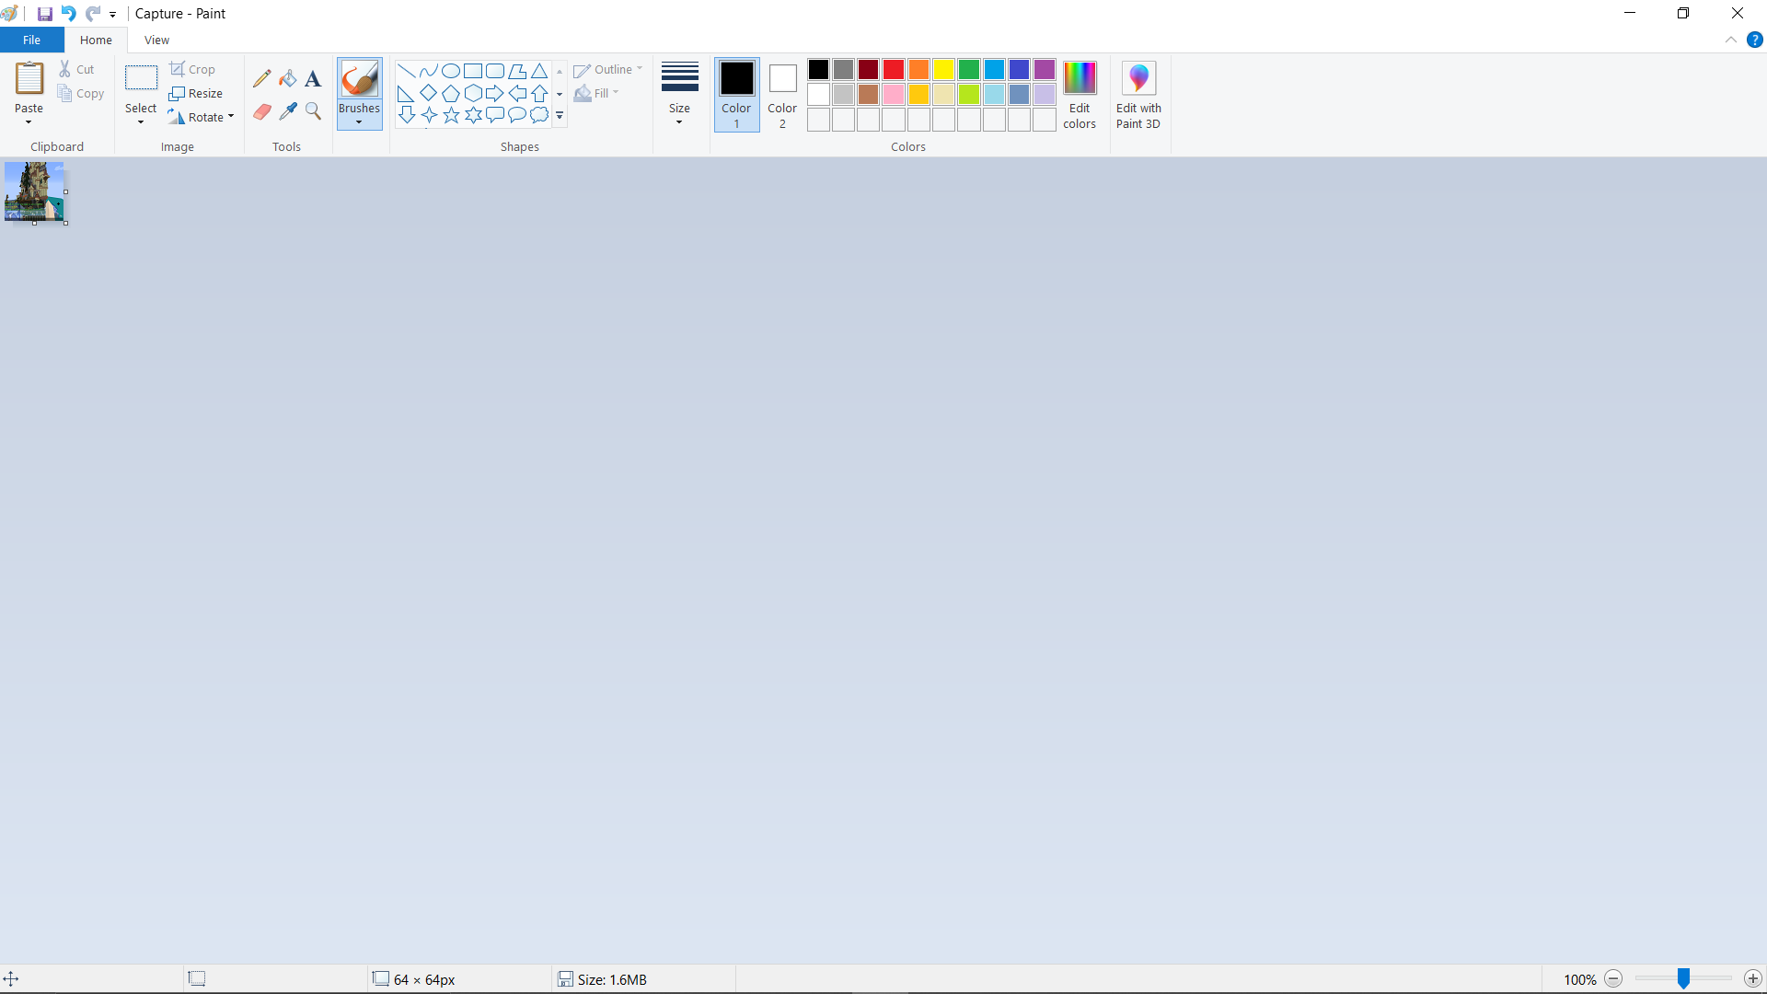Viewport: 1767px width, 994px height.
Task: Open the File menu
Action: click(x=31, y=40)
